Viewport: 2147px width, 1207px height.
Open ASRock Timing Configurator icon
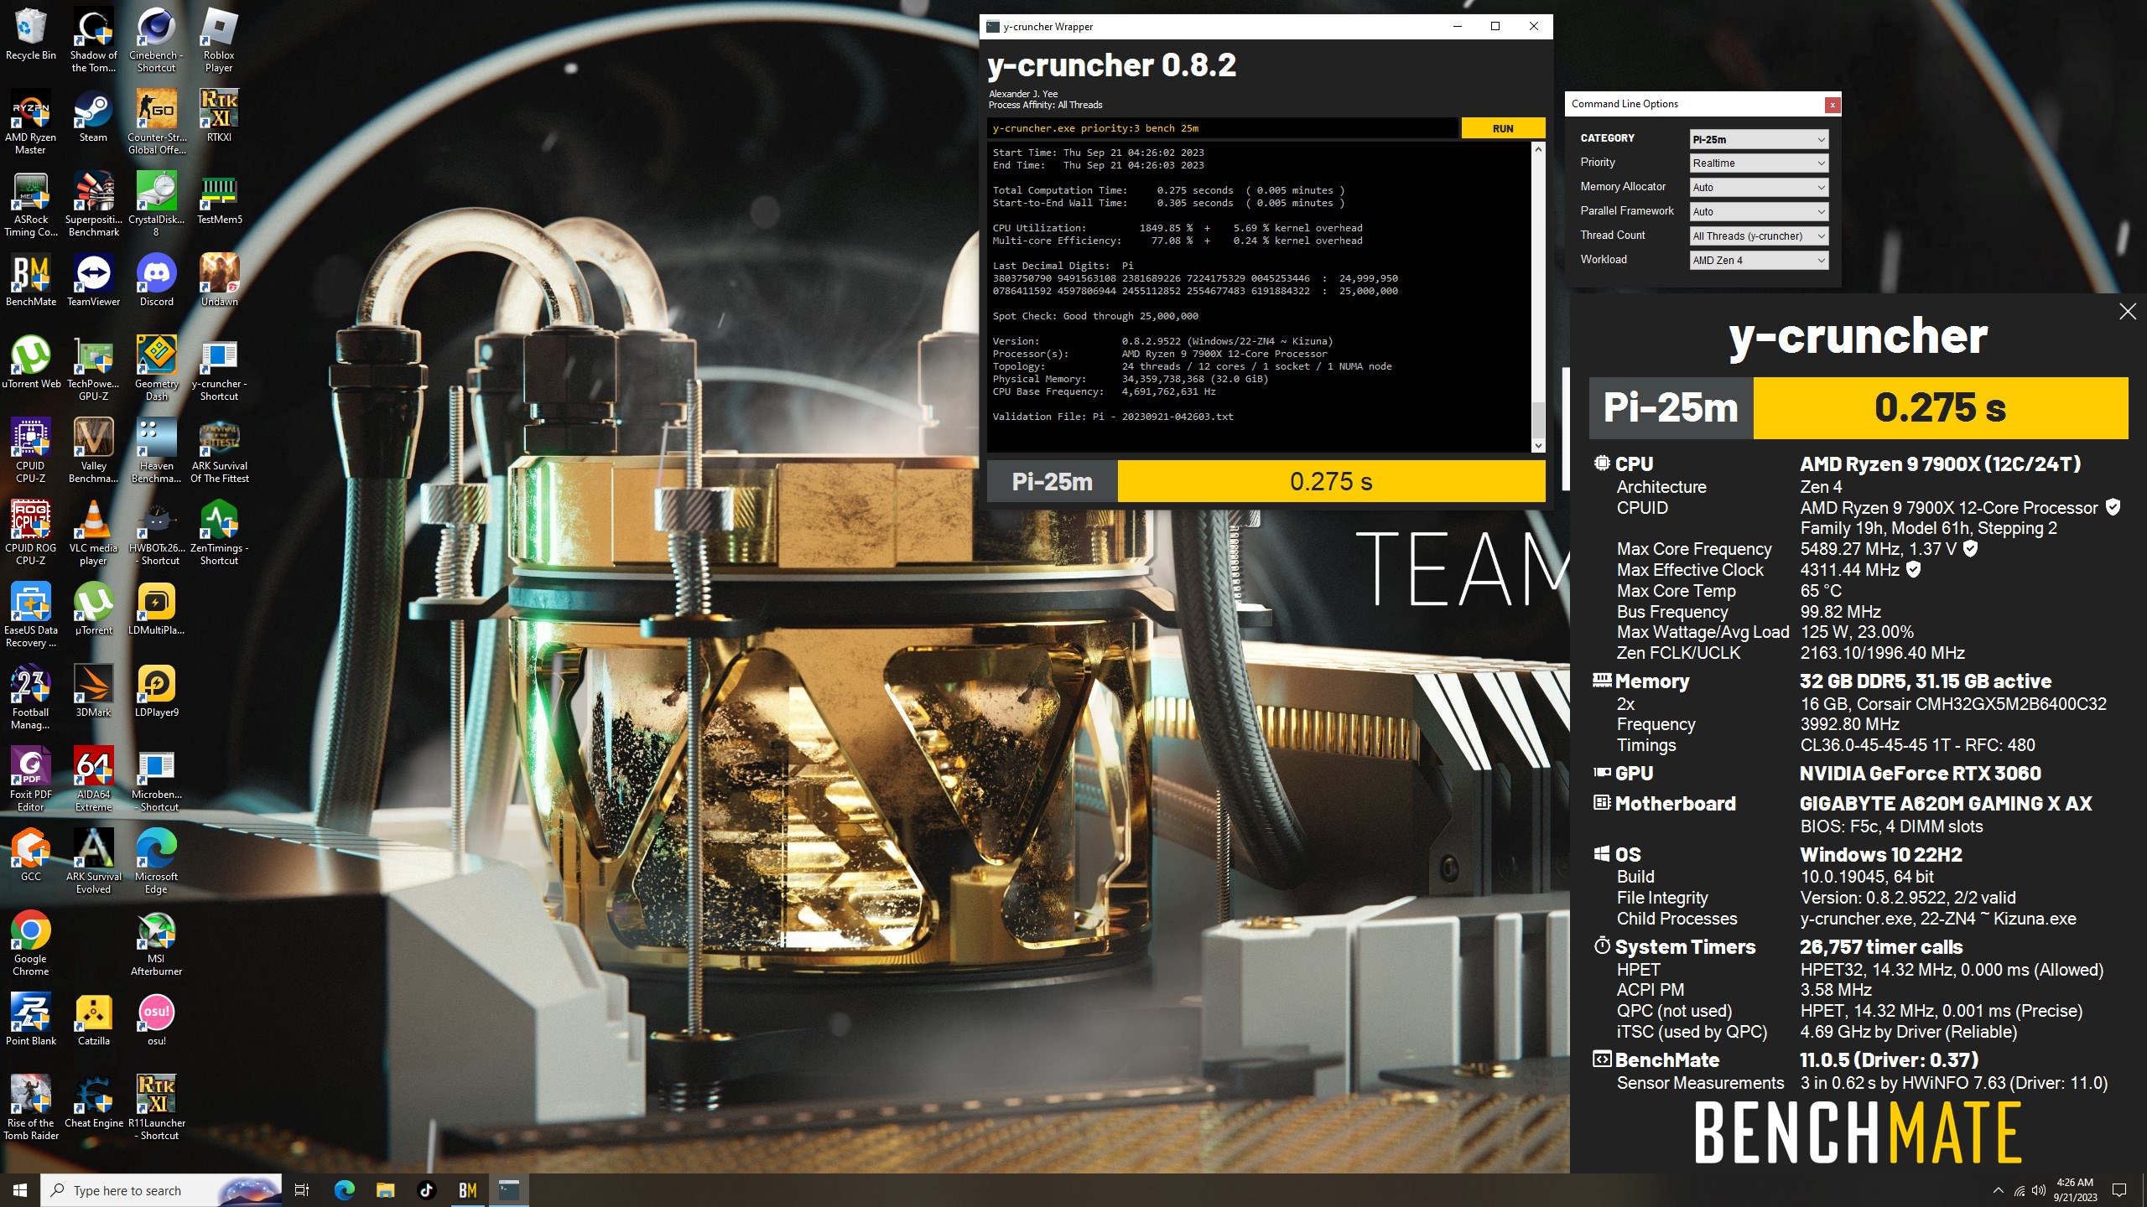(x=30, y=205)
